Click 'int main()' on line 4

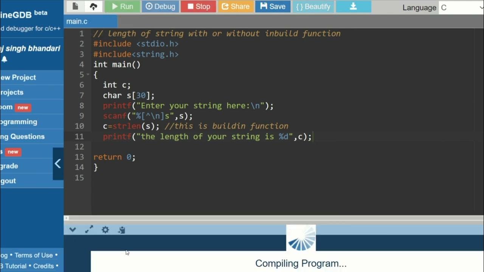117,65
